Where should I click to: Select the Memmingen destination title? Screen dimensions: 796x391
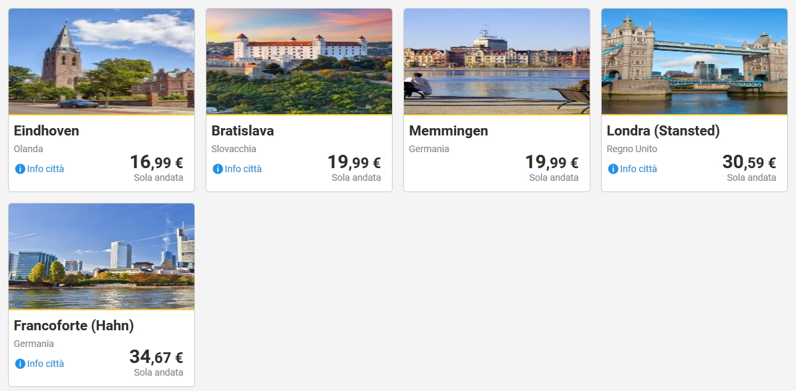click(x=449, y=131)
